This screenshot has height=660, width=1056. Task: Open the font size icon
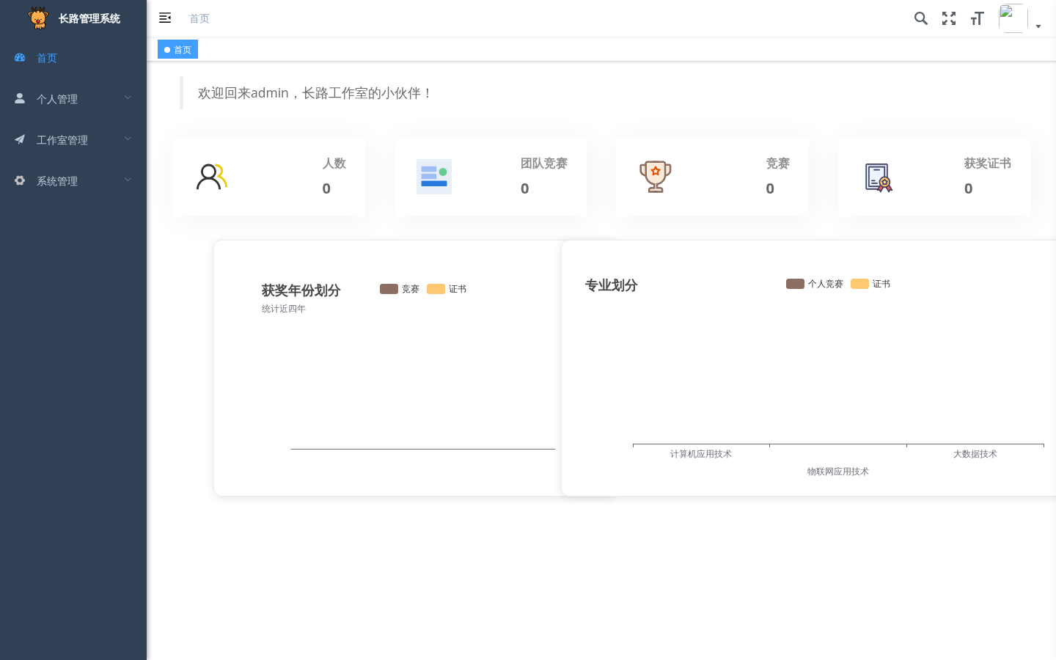pyautogui.click(x=977, y=18)
